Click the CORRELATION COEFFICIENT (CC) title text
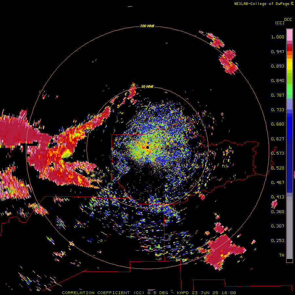 tap(103, 293)
